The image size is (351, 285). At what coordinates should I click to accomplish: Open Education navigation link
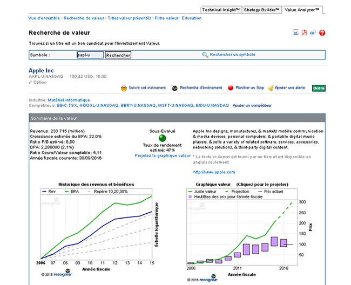tap(192, 18)
